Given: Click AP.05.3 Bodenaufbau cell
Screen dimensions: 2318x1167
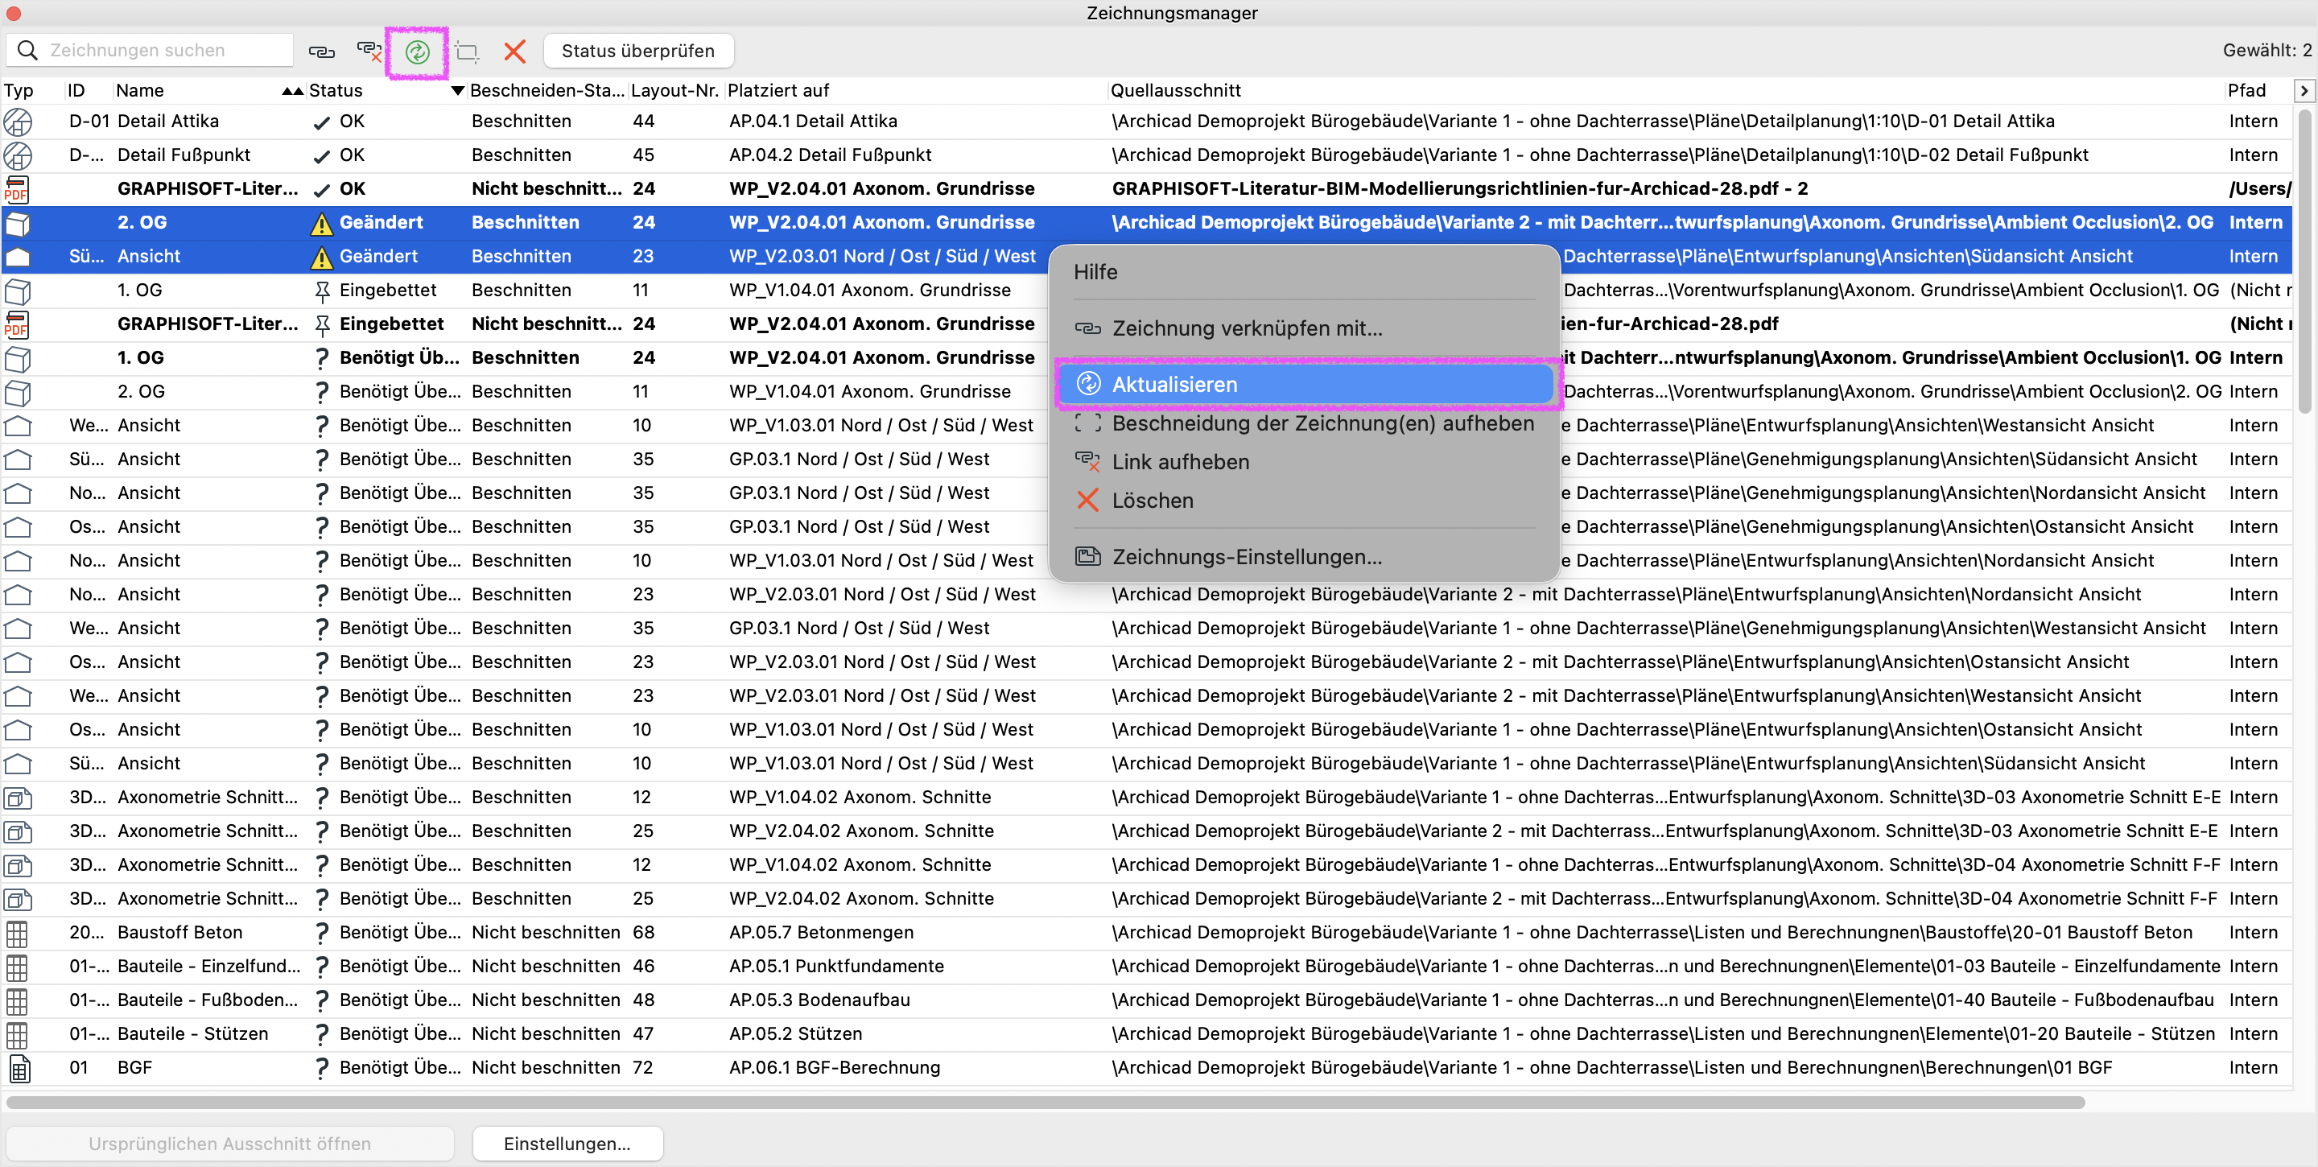Looking at the screenshot, I should (820, 1000).
